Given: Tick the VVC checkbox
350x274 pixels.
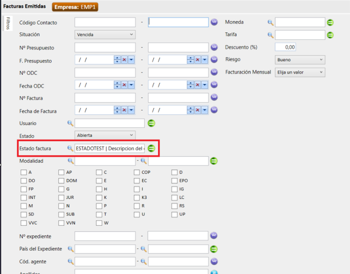Looking at the screenshot, I should pyautogui.click(x=24, y=223).
